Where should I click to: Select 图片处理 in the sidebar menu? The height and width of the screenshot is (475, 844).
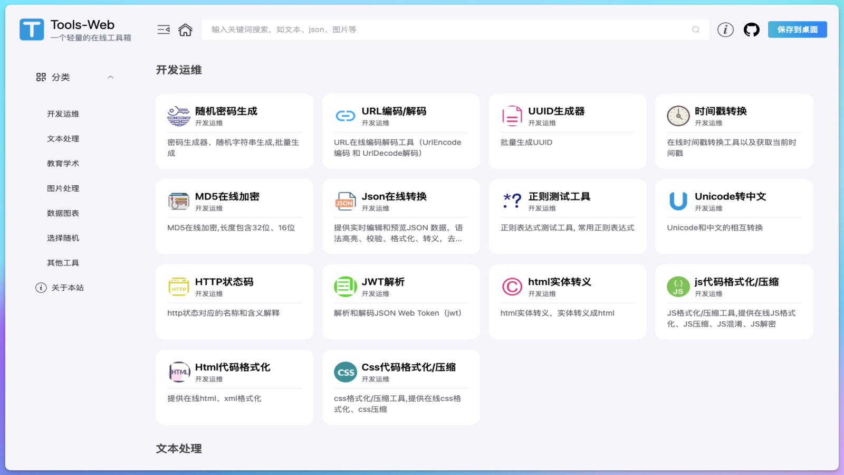point(62,188)
